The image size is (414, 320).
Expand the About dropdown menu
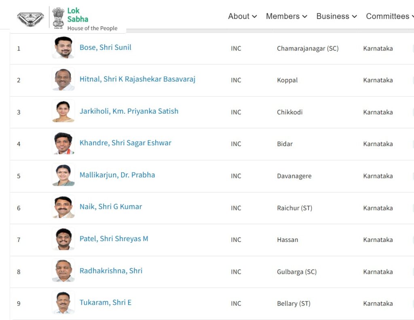coord(242,17)
